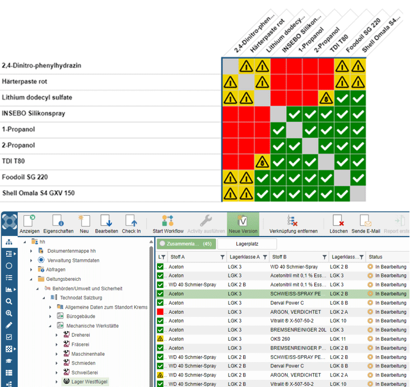Screen dimensions: 410x387
Task: Select check of Aceton / Derval Power C row
Action: click(x=160, y=303)
